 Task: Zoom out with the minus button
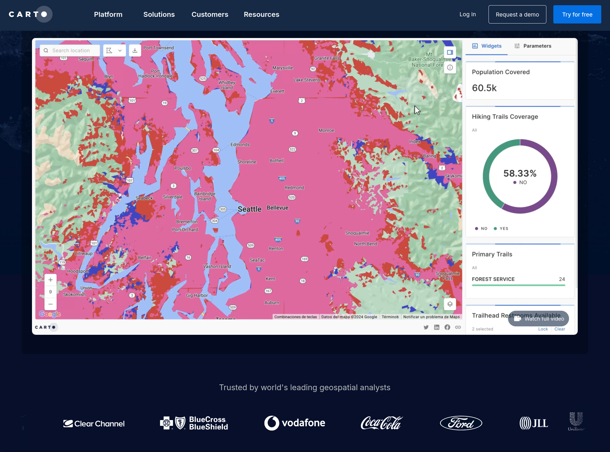[51, 304]
